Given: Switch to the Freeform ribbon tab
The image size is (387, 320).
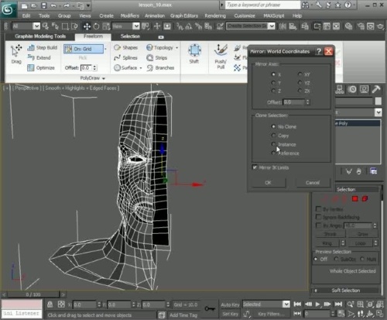Looking at the screenshot, I should (x=93, y=36).
